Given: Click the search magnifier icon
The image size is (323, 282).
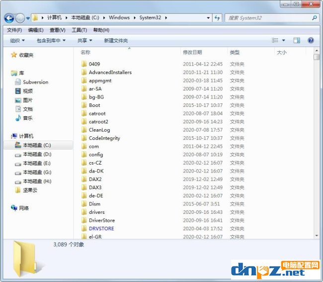Looking at the screenshot, I should (315, 18).
